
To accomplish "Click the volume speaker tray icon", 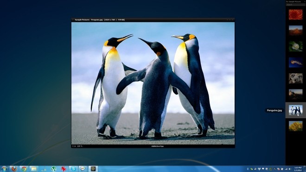I will pos(290,169).
